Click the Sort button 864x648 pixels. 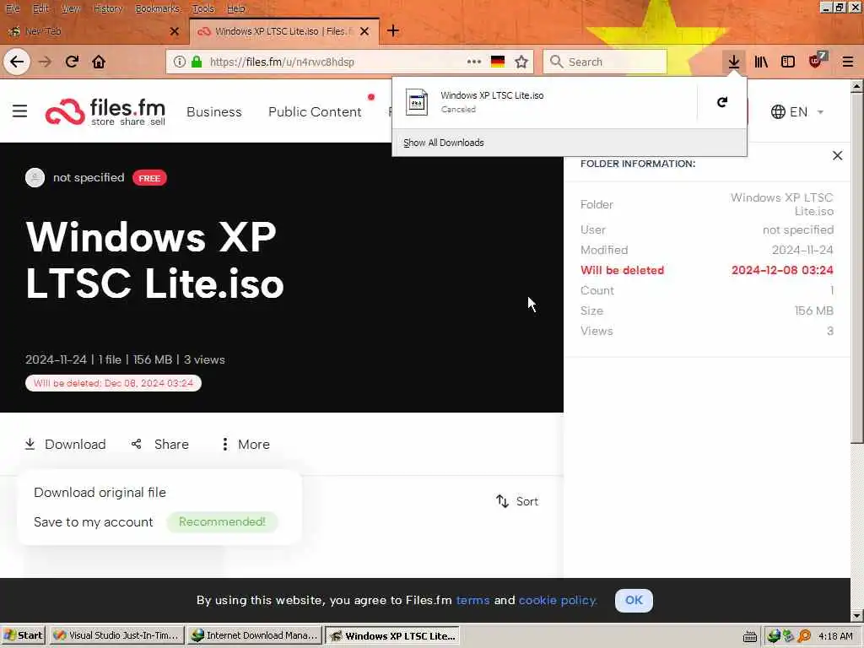click(517, 501)
